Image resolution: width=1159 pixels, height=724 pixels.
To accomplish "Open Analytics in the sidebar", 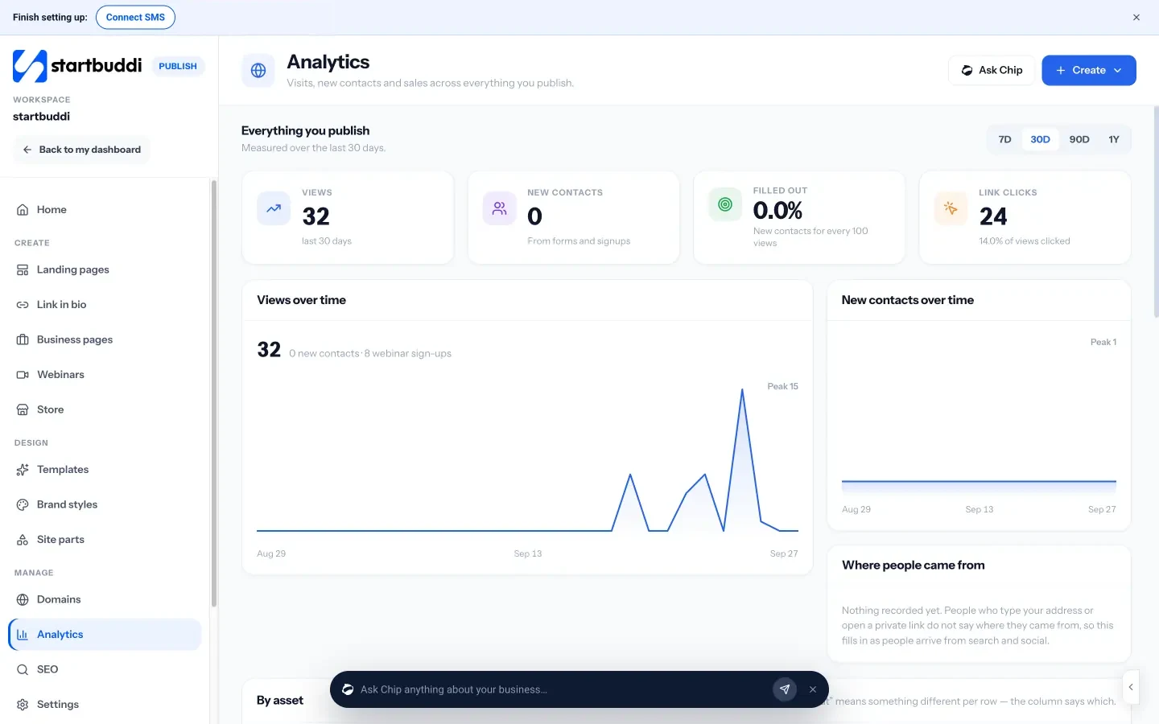I will click(105, 635).
